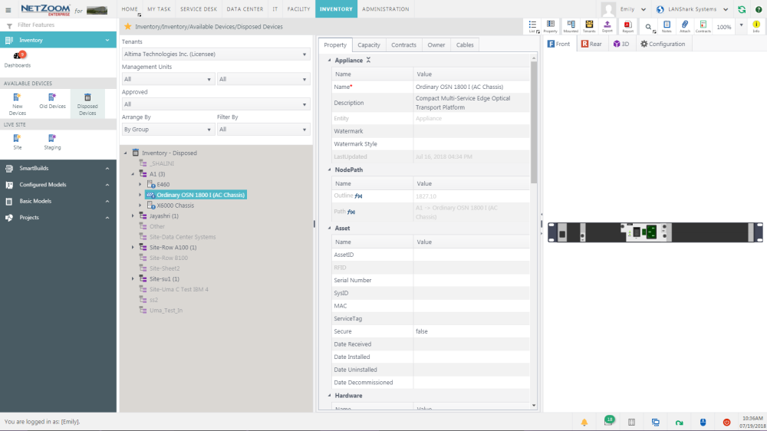Open the SERVICE DESK menu

coord(198,9)
